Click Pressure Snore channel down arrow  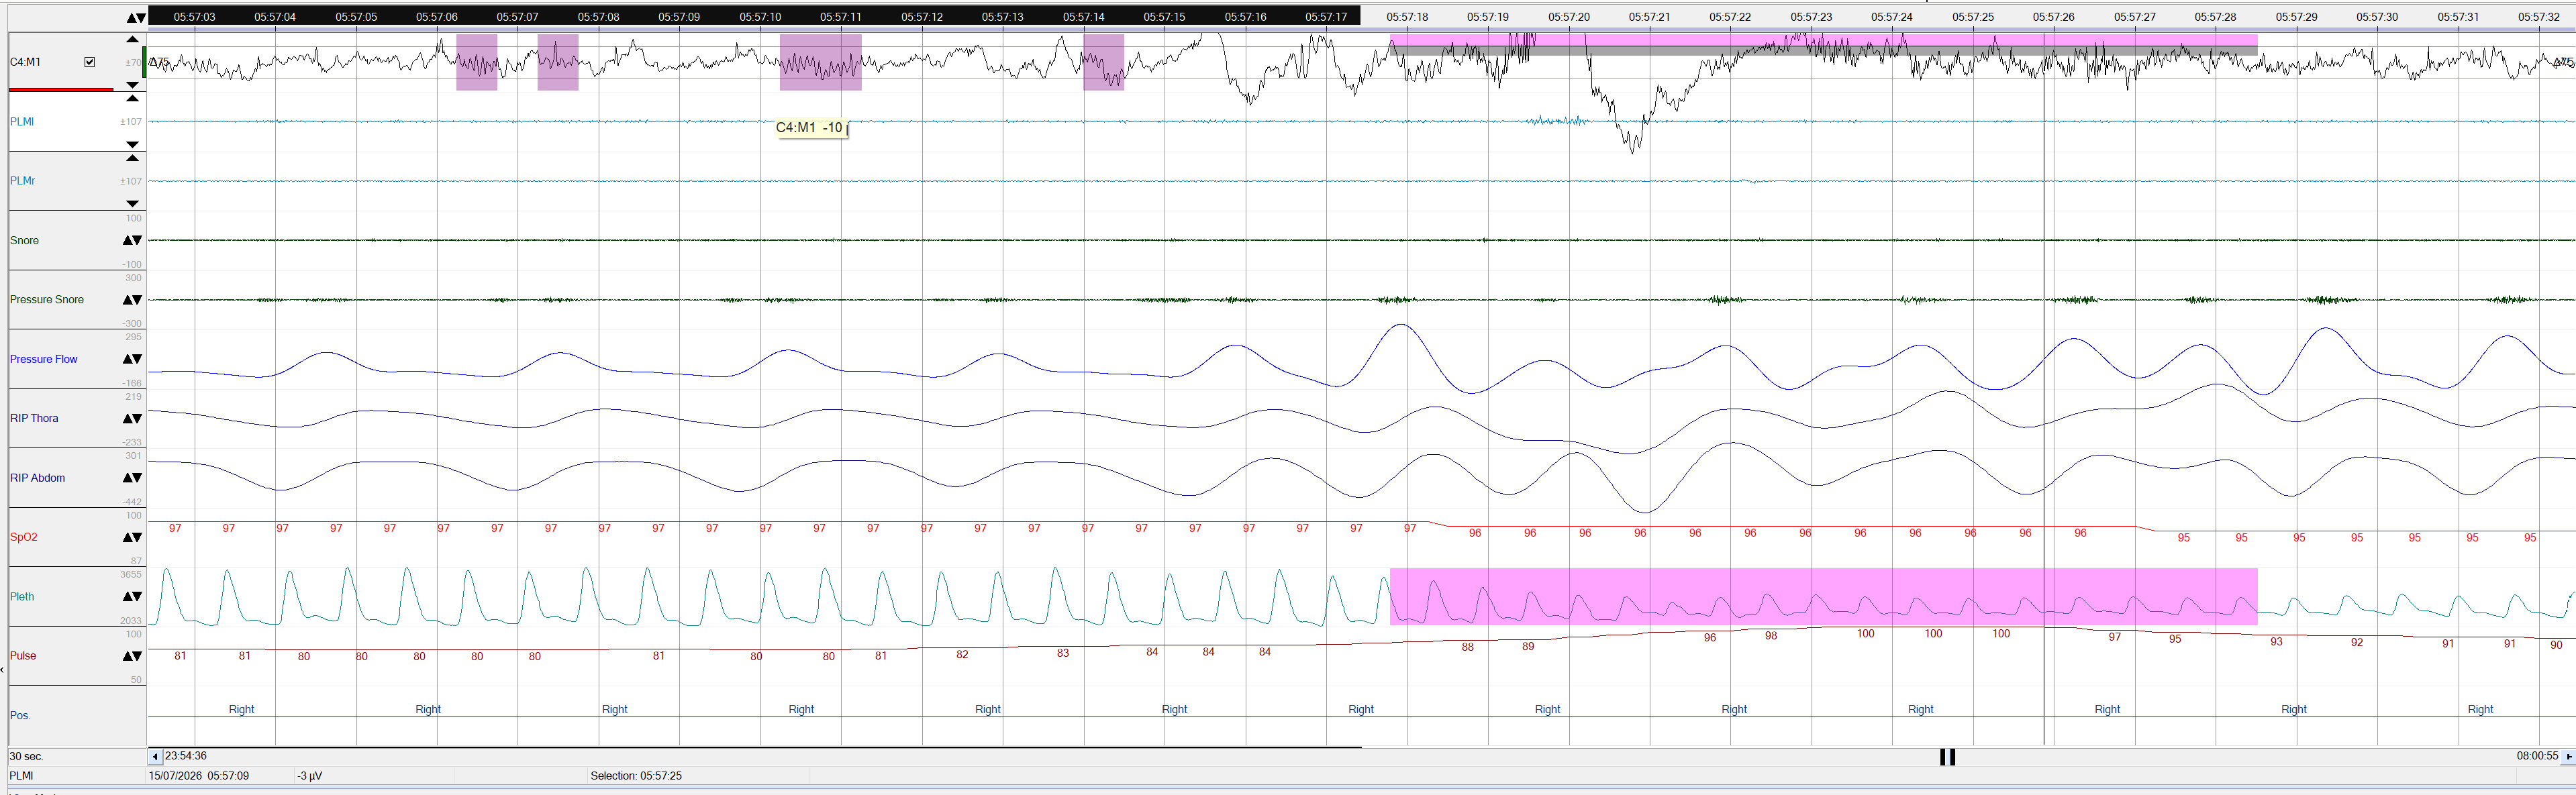137,300
